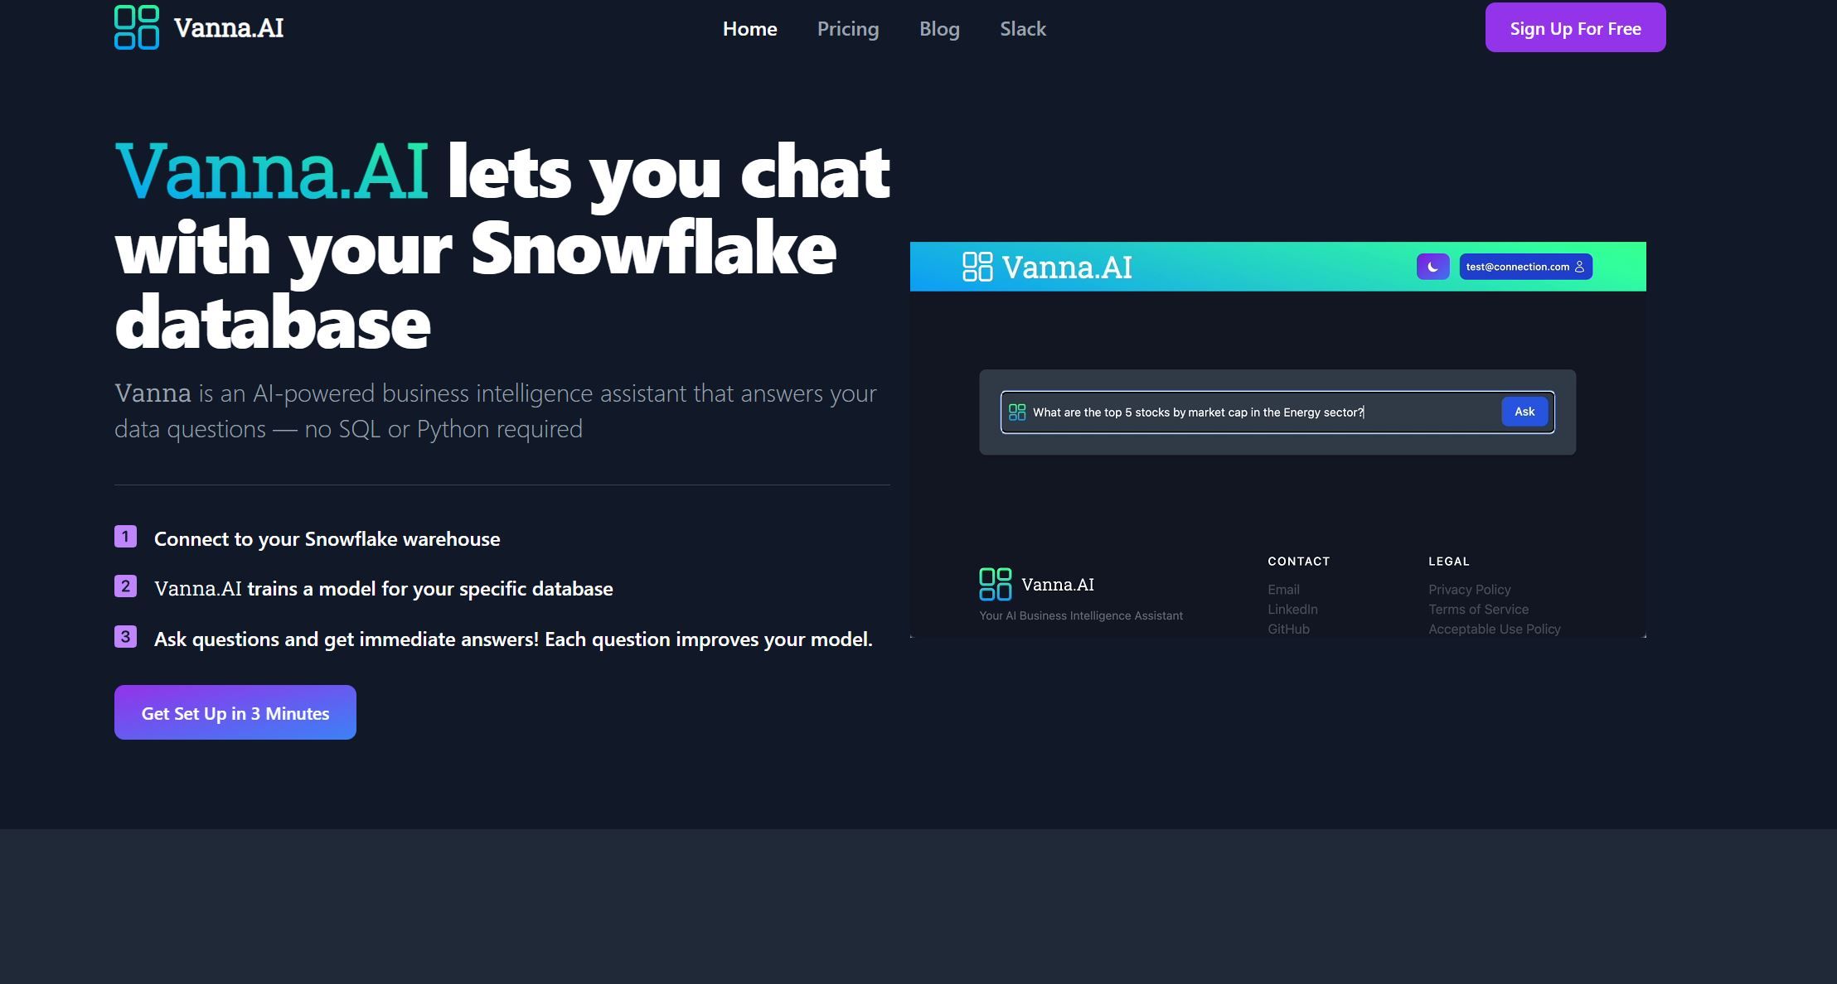Viewport: 1837px width, 984px height.
Task: Toggle the dark mode switch in header
Action: pyautogui.click(x=1433, y=264)
